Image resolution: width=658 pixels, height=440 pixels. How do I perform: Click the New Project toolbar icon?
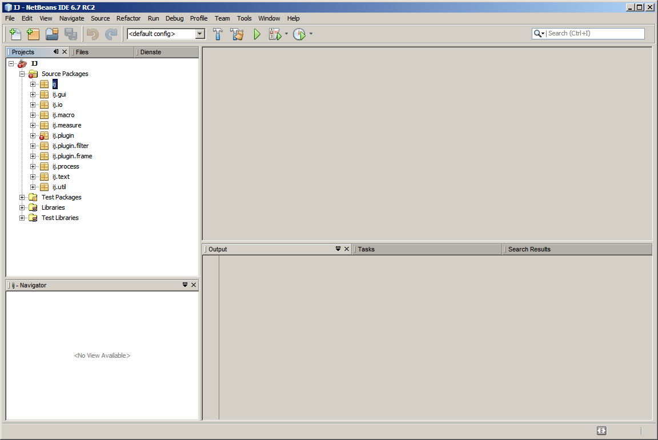pos(33,34)
